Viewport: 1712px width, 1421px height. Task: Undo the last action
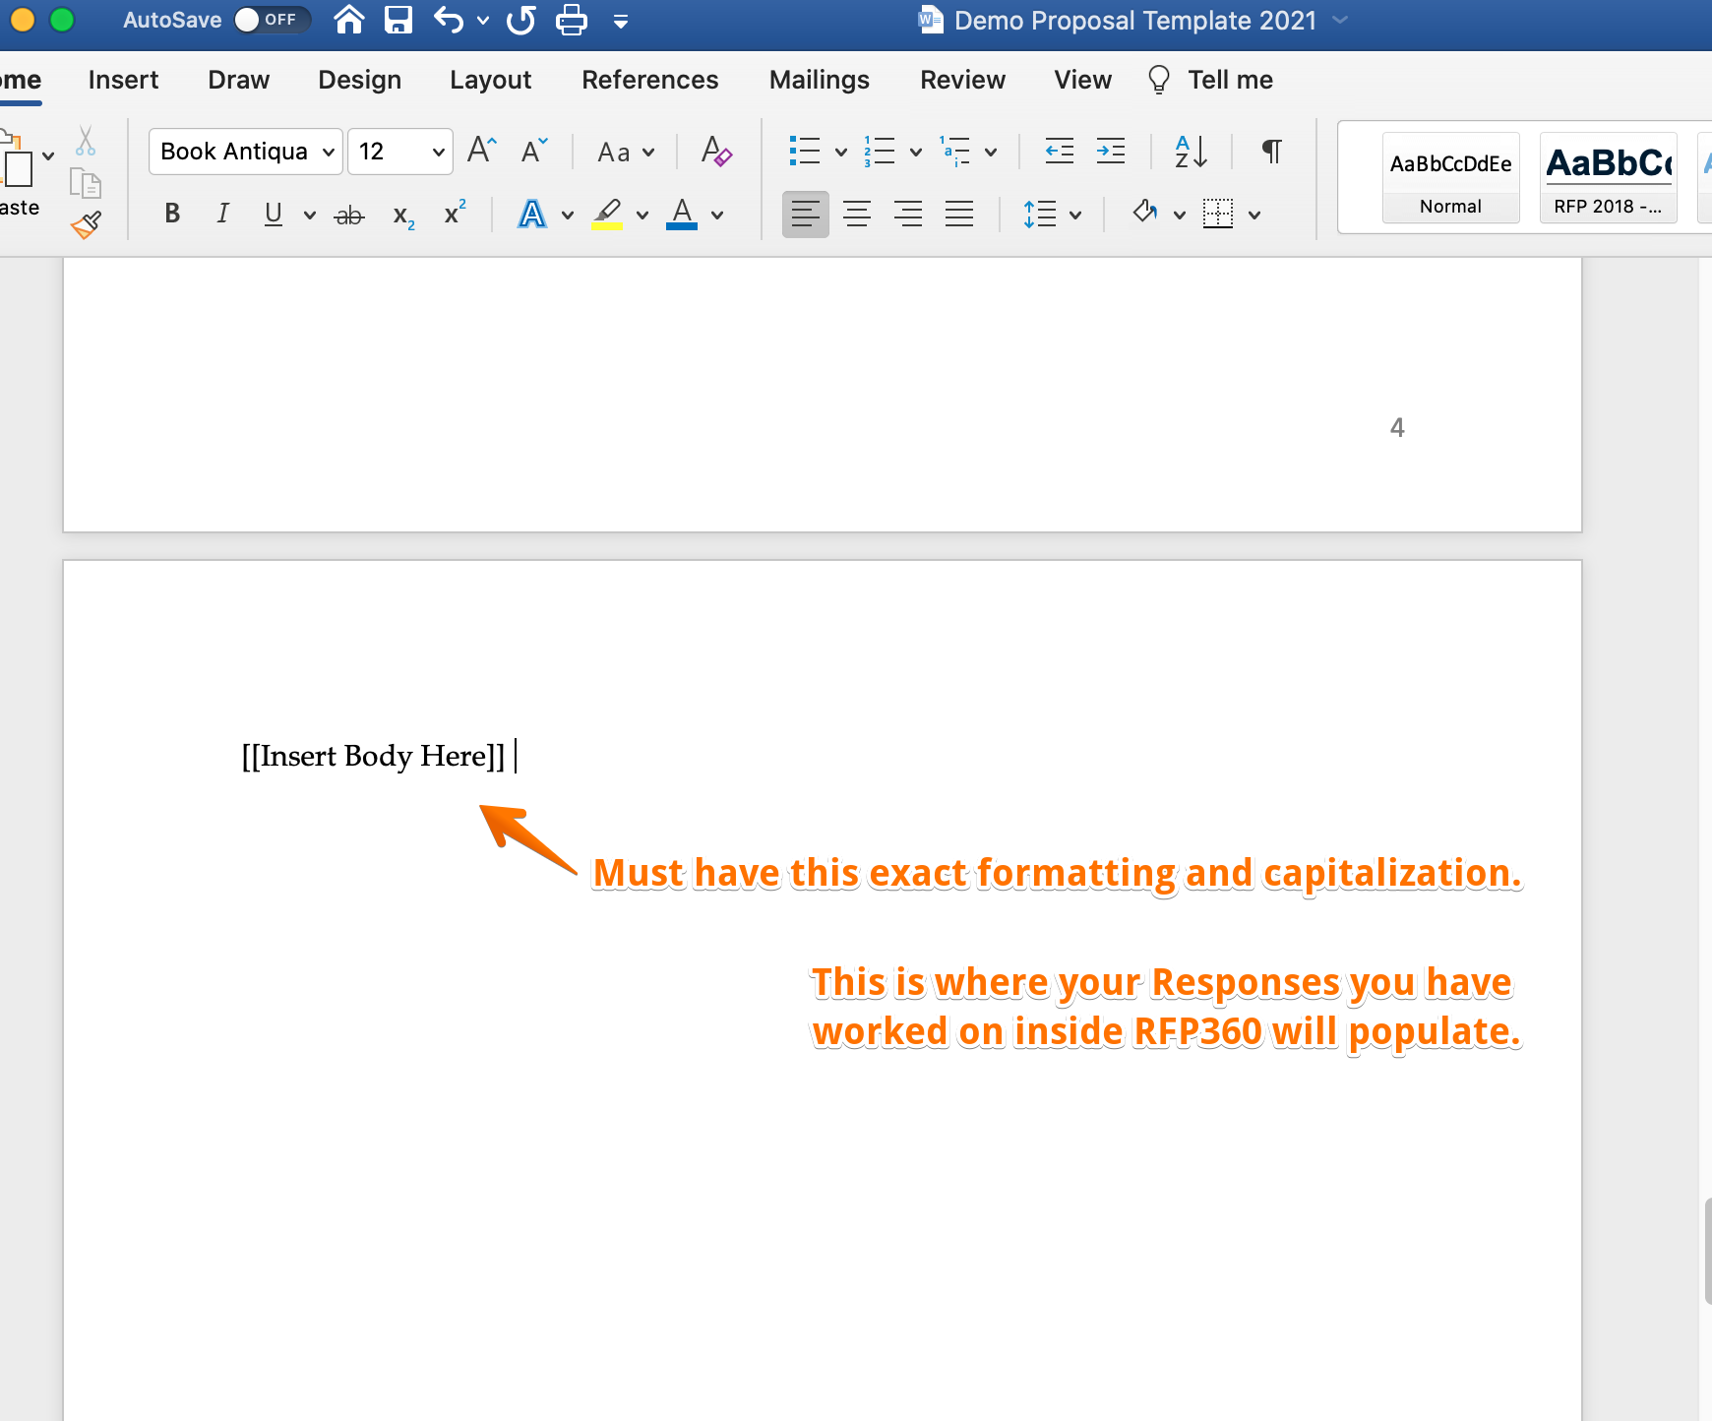point(449,20)
